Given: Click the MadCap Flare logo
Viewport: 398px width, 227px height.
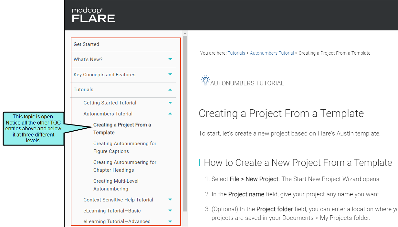Looking at the screenshot, I should pyautogui.click(x=93, y=15).
